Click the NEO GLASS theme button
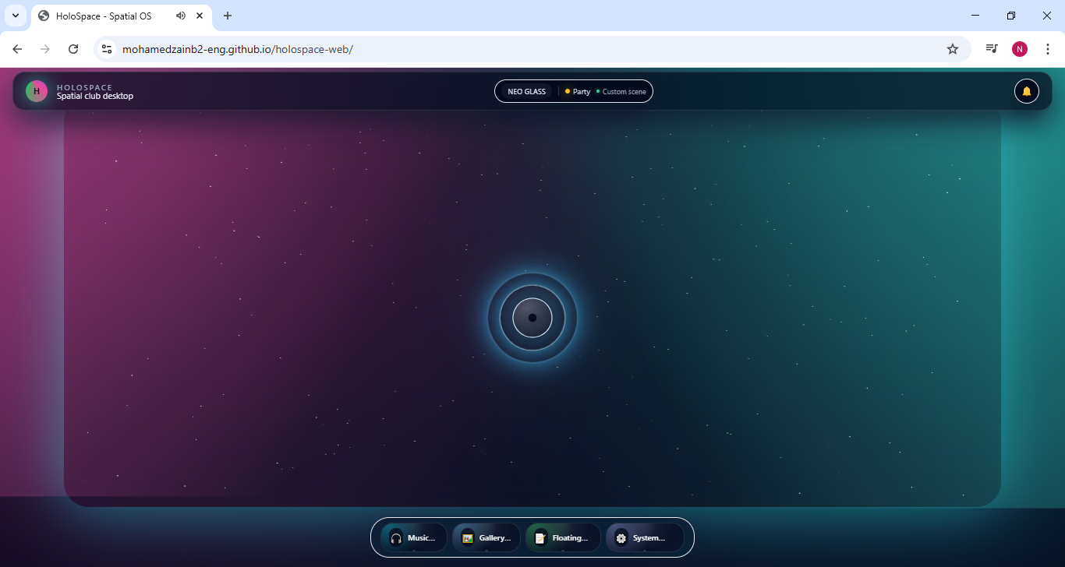Screen dimensions: 1065x567 [x=525, y=91]
